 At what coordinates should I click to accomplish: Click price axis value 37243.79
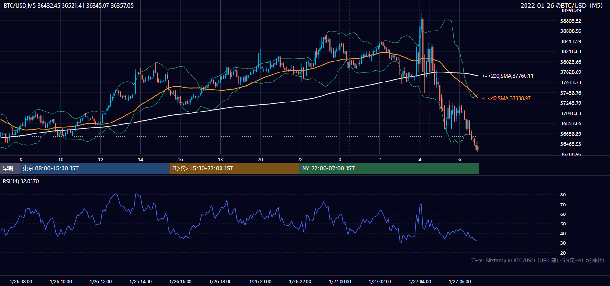(x=571, y=103)
